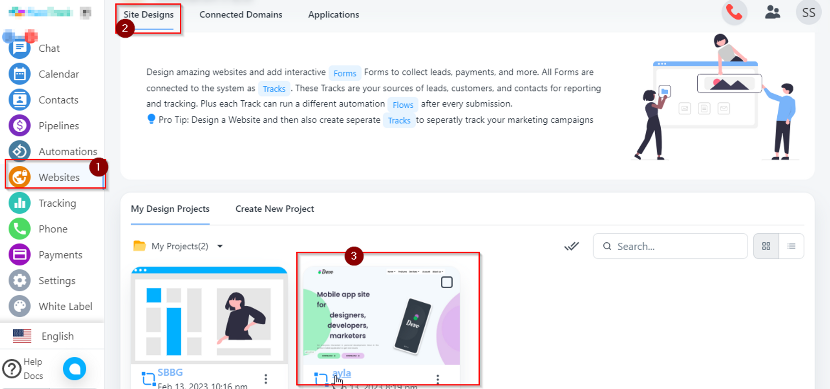Click the select-all double checkmark
830x389 pixels.
(x=571, y=246)
